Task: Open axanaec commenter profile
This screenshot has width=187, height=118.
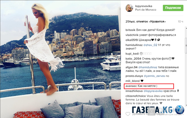Action: pos(131,86)
